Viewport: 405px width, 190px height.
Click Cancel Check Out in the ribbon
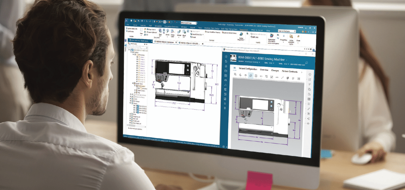197,34
